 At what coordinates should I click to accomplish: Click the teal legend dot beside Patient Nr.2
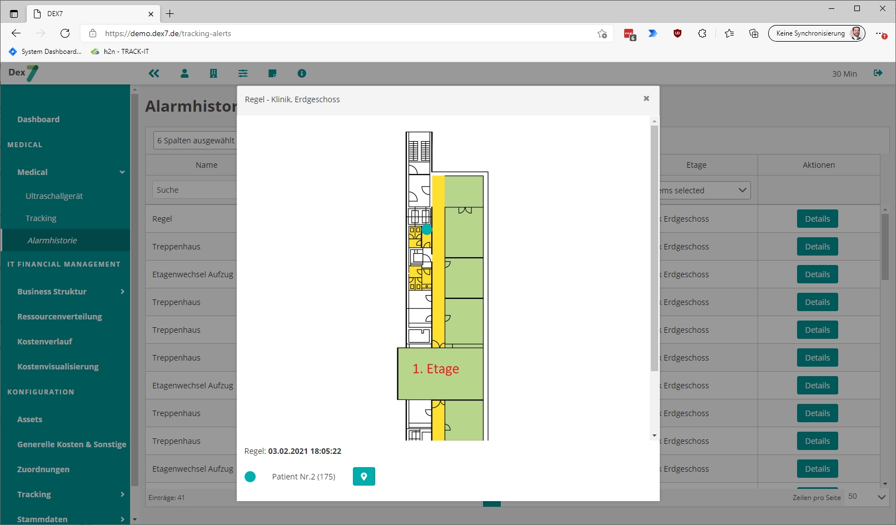(250, 477)
